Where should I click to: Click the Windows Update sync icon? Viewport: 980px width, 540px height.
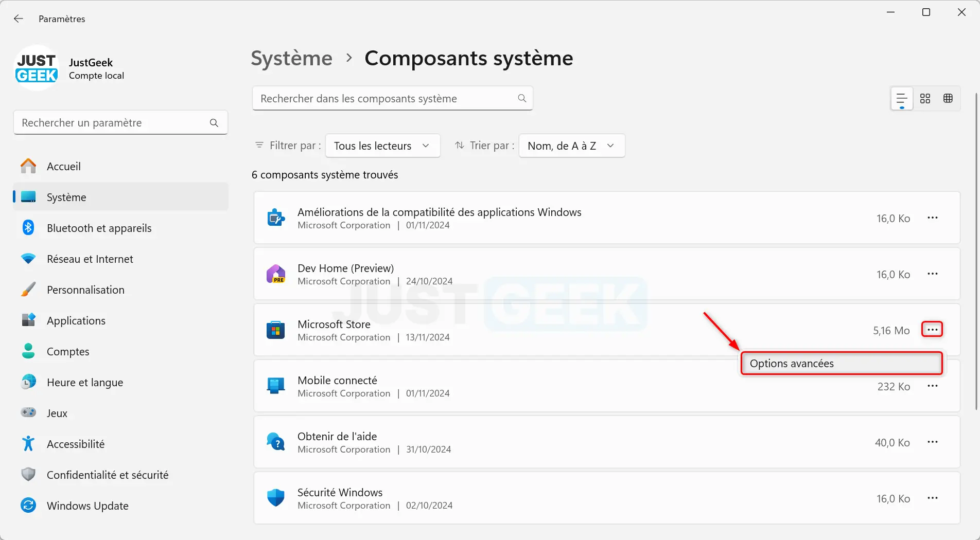(x=28, y=506)
